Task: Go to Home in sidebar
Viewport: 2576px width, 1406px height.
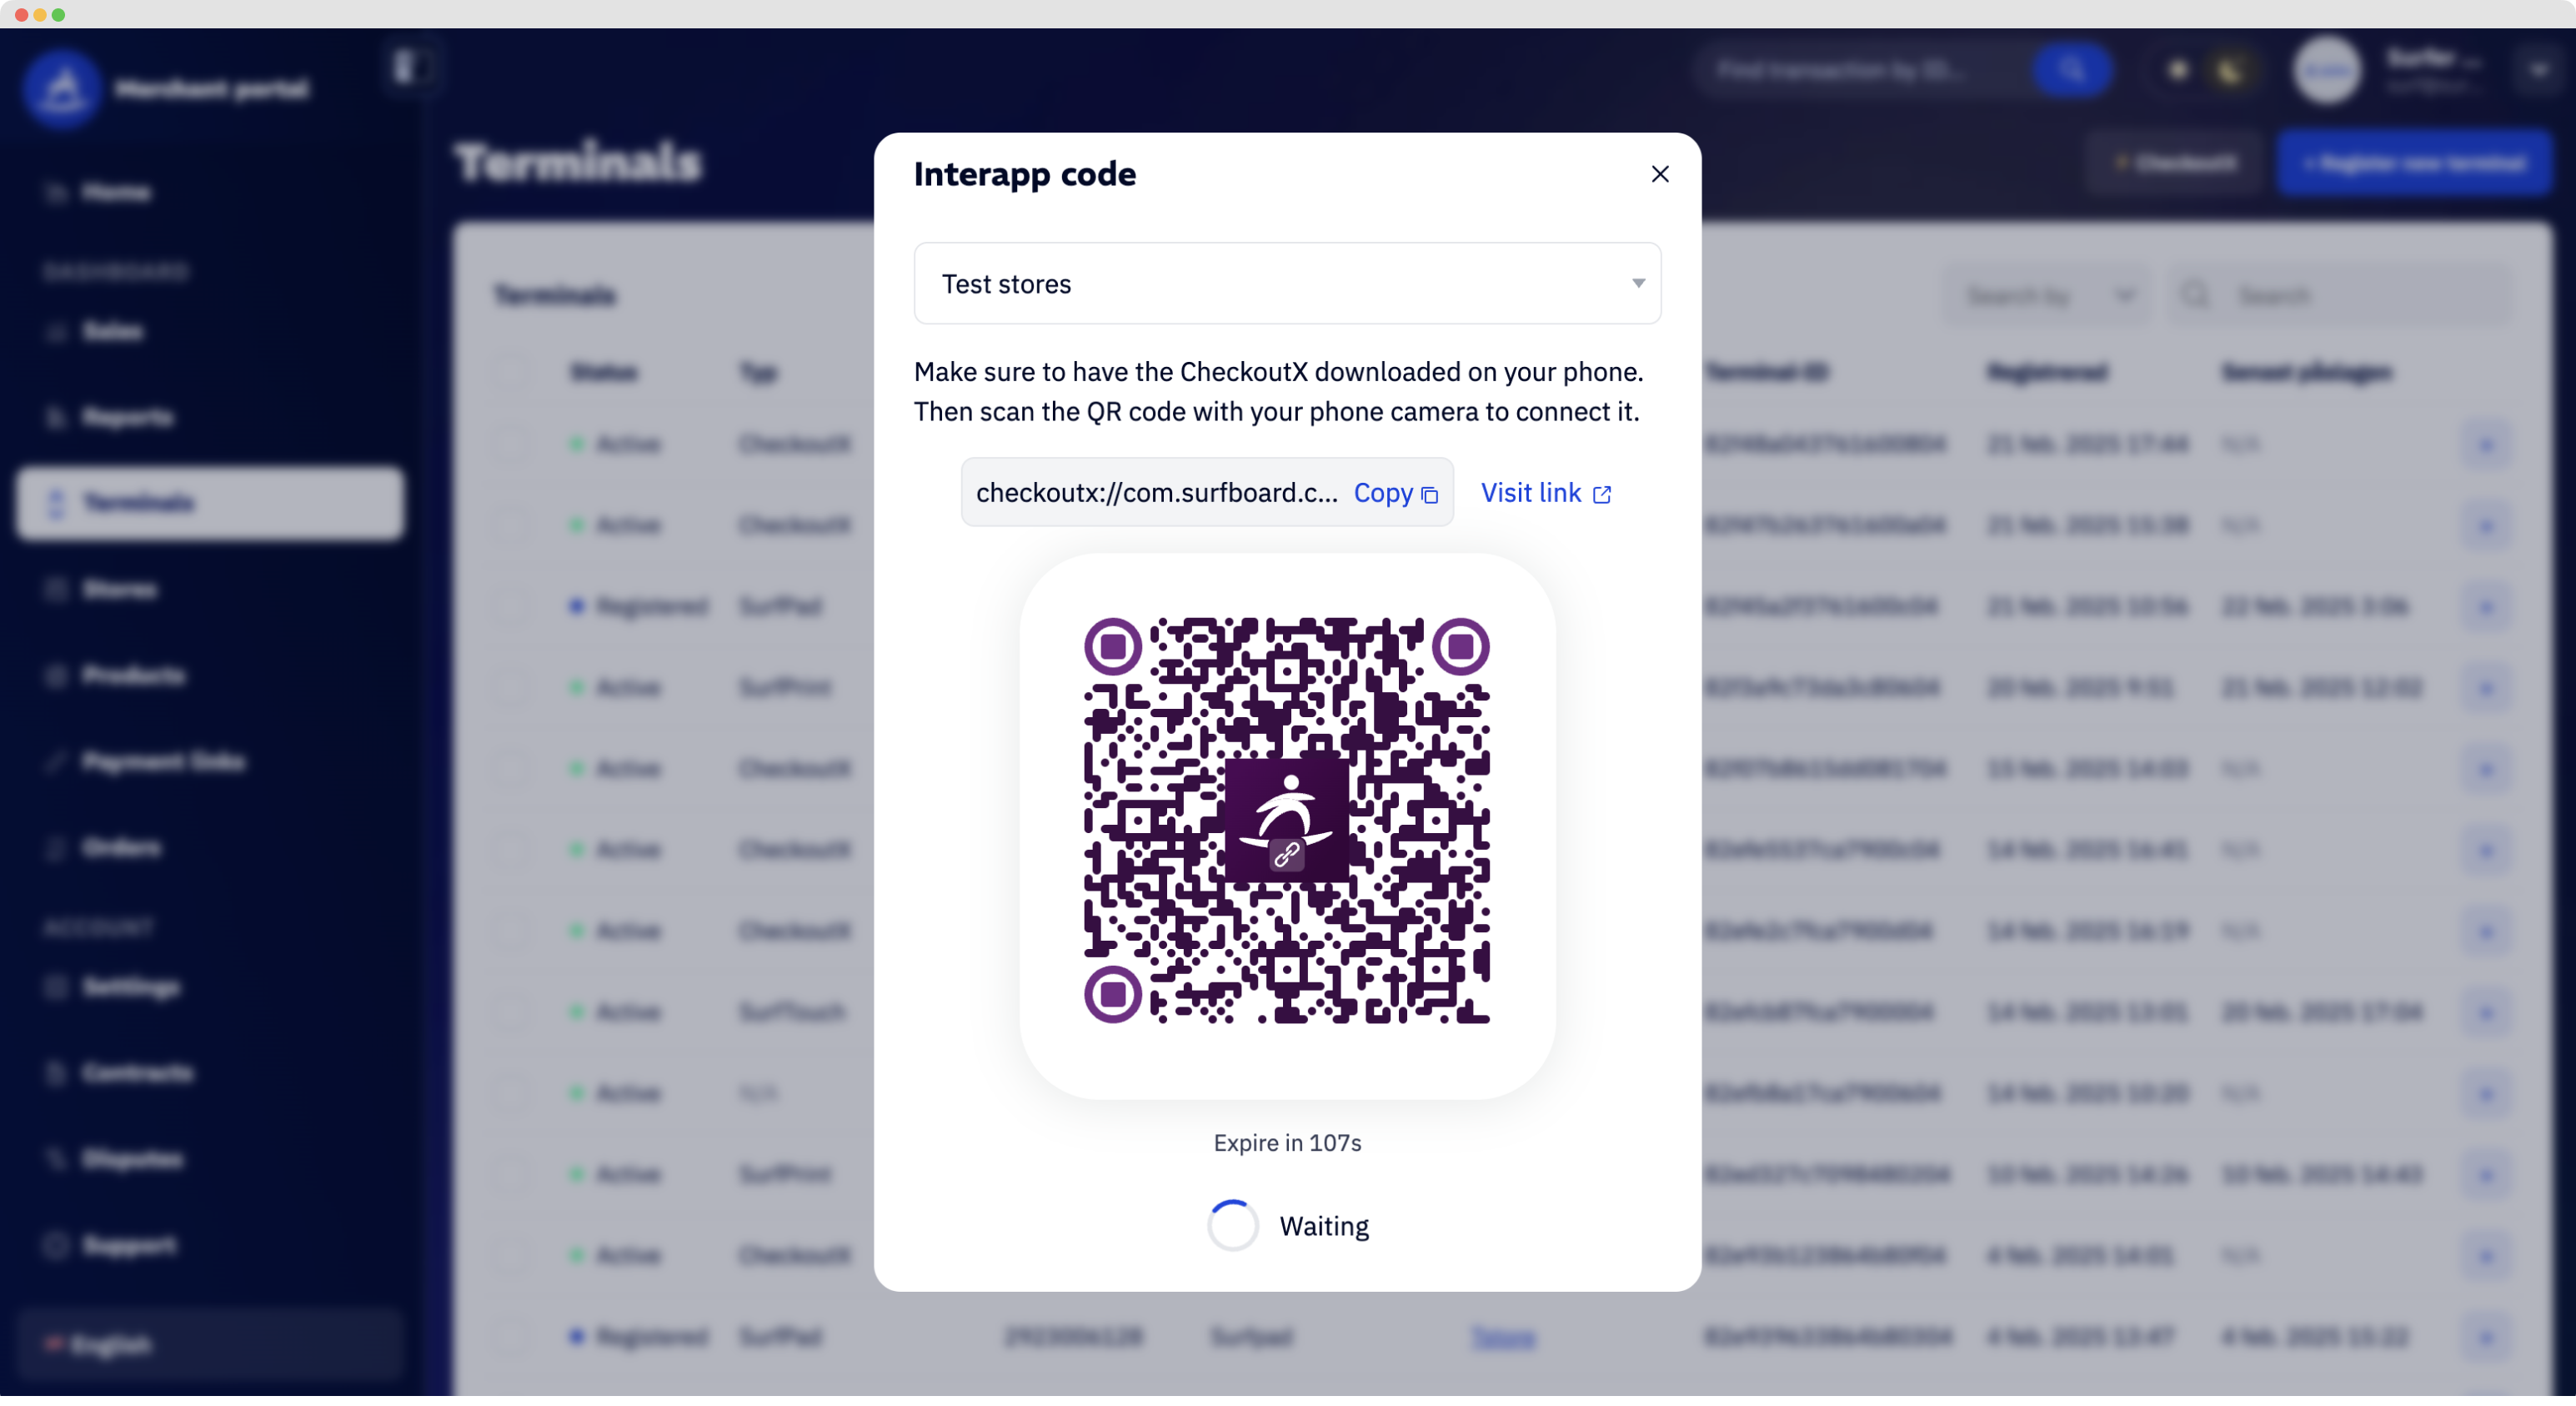Action: pyautogui.click(x=115, y=191)
